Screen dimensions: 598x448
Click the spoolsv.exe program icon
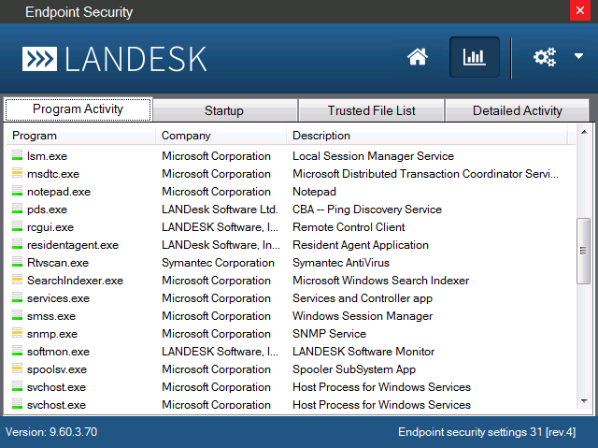(18, 369)
